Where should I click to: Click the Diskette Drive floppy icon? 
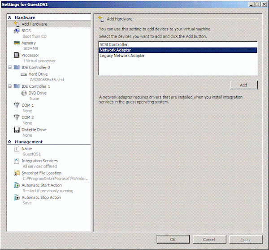[17, 129]
